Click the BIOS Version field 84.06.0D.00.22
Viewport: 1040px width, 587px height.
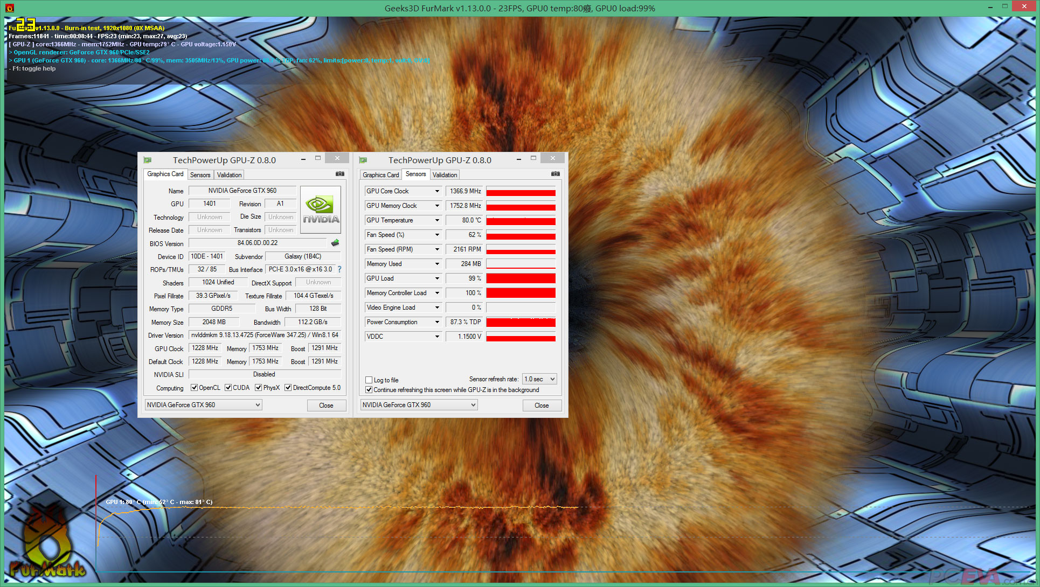[x=258, y=243]
